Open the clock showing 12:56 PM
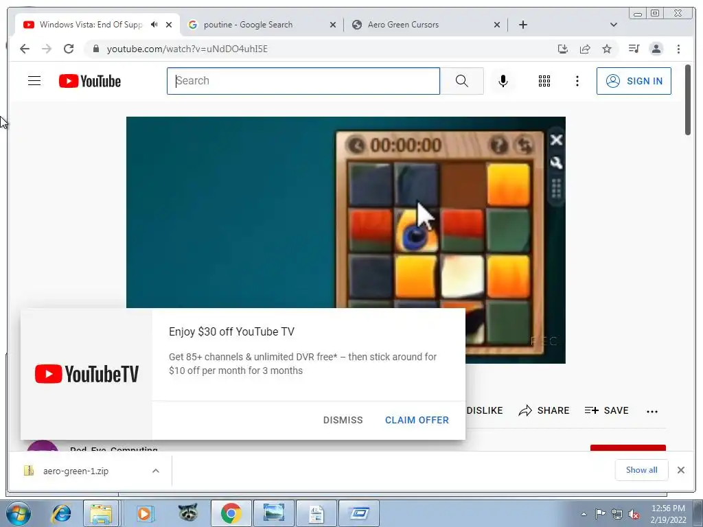 click(668, 514)
